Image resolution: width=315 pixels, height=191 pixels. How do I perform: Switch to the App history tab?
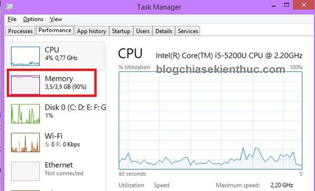click(x=91, y=31)
